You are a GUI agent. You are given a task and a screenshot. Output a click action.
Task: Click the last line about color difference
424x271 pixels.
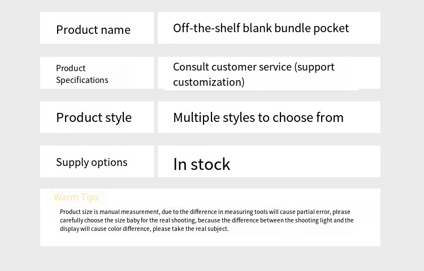point(144,229)
